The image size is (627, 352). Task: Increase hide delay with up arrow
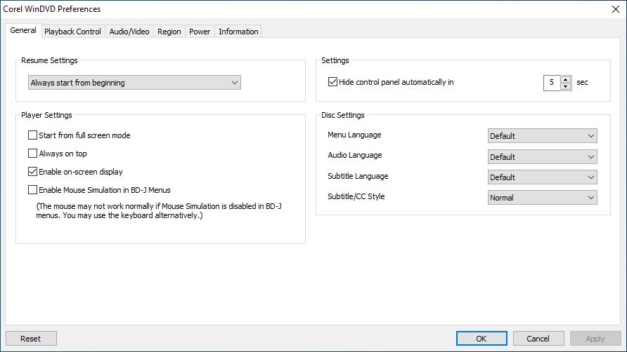[565, 79]
